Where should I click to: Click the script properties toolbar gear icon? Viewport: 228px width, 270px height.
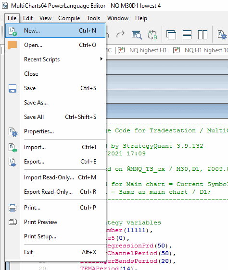click(222, 35)
